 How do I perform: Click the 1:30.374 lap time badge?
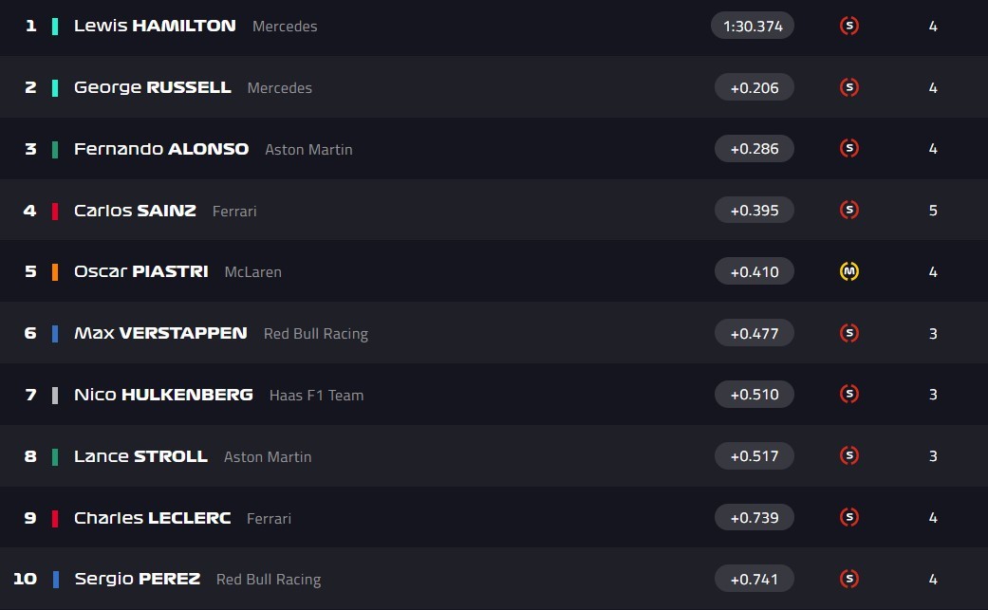point(753,26)
